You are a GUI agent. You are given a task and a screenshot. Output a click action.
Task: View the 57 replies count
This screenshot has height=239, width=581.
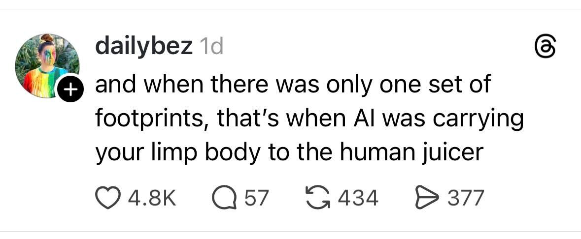pos(257,198)
